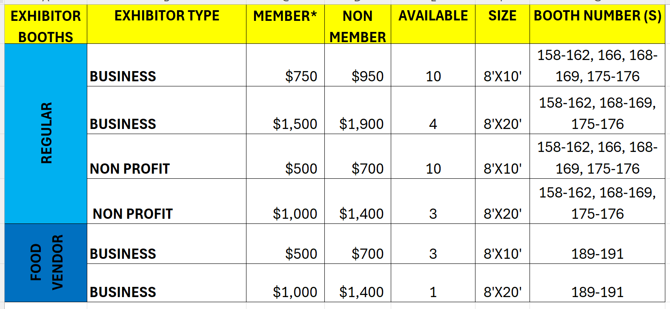
Task: Select the FOOD VENDOR merged cell
Action: point(46,263)
